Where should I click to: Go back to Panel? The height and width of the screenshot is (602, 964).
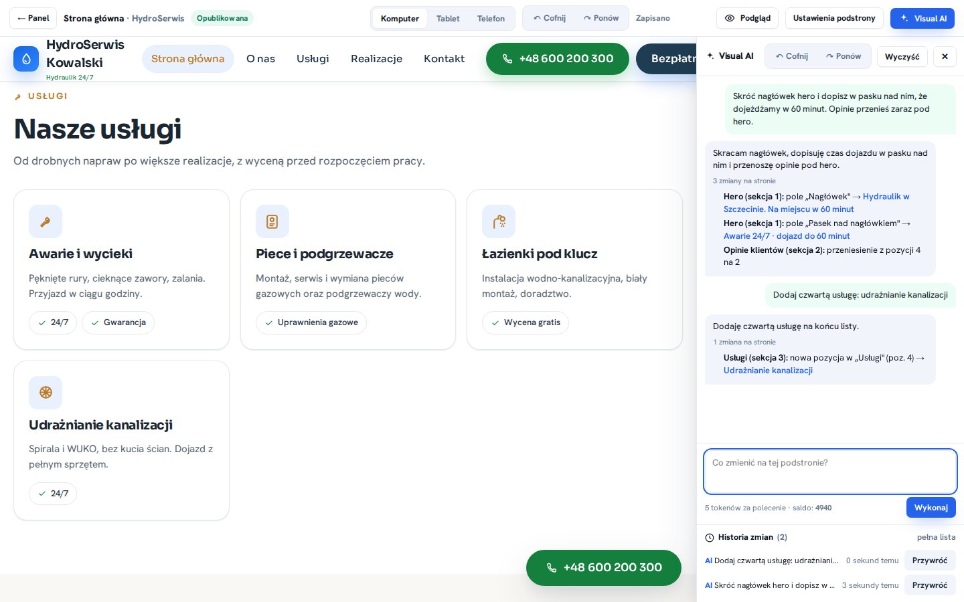click(x=33, y=18)
